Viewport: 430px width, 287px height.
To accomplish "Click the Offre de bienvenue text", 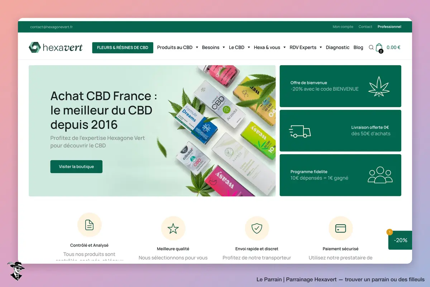I will click(309, 83).
